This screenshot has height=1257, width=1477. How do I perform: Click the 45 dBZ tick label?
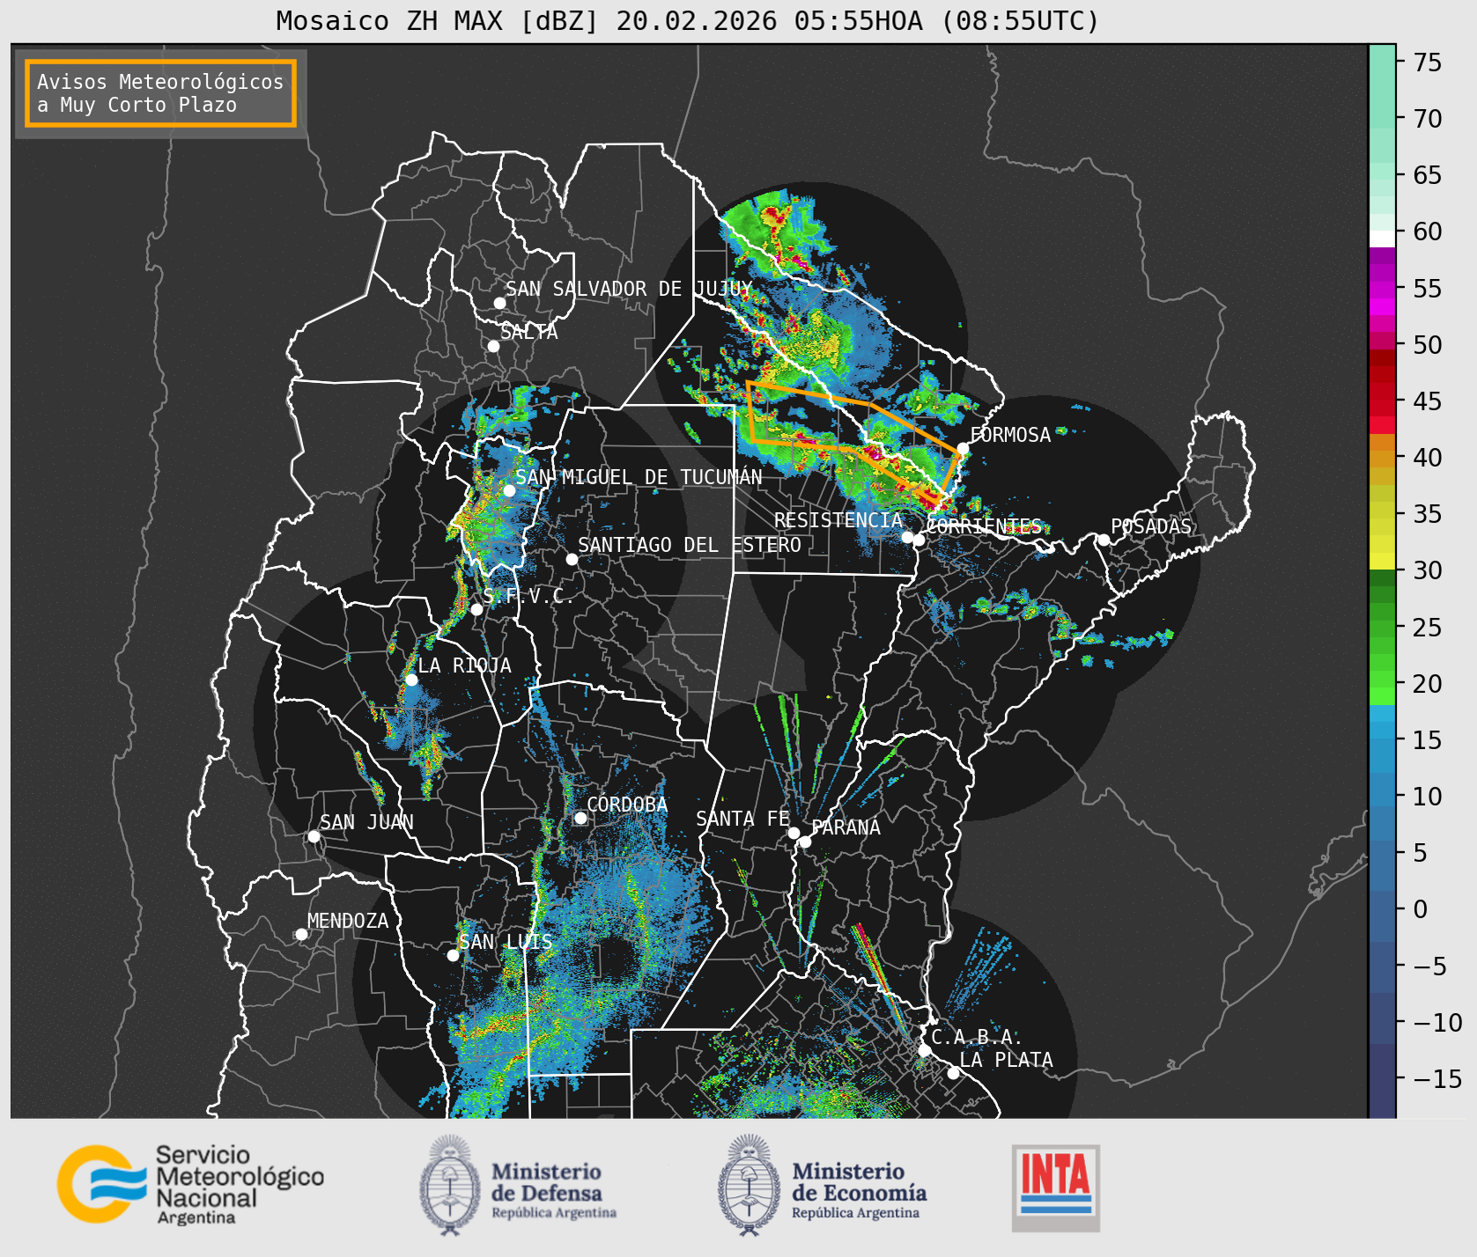[1428, 401]
